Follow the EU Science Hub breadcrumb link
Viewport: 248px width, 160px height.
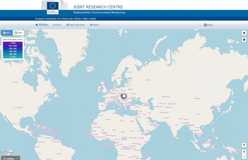point(65,19)
